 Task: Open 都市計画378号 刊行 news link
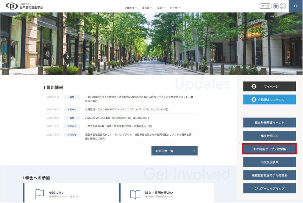[x=119, y=126]
